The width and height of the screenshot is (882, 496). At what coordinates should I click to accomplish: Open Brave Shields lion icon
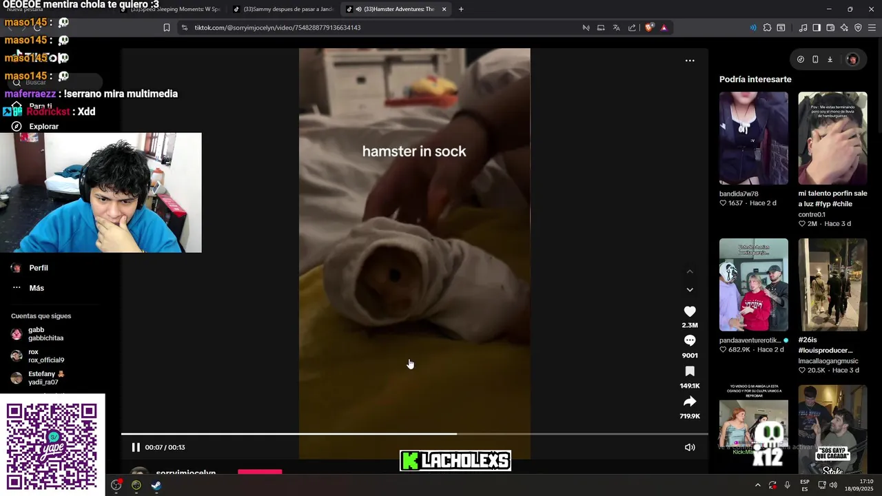[648, 28]
